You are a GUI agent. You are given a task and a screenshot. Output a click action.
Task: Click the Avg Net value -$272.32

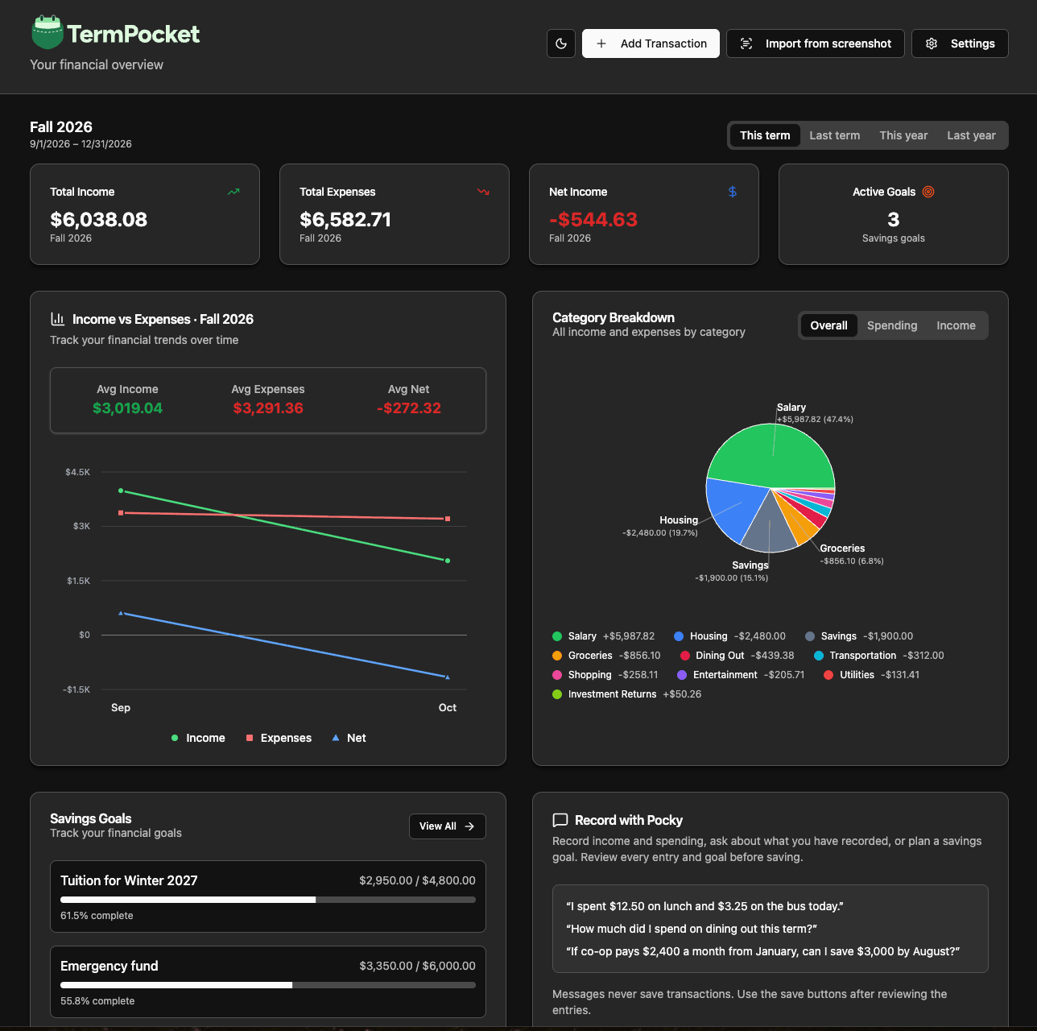point(409,408)
